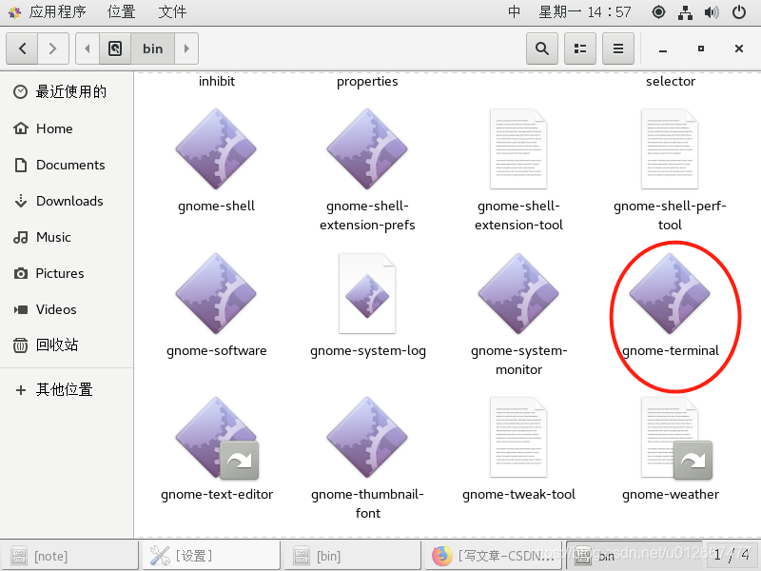Click the screen recording tray indicator

coord(658,12)
